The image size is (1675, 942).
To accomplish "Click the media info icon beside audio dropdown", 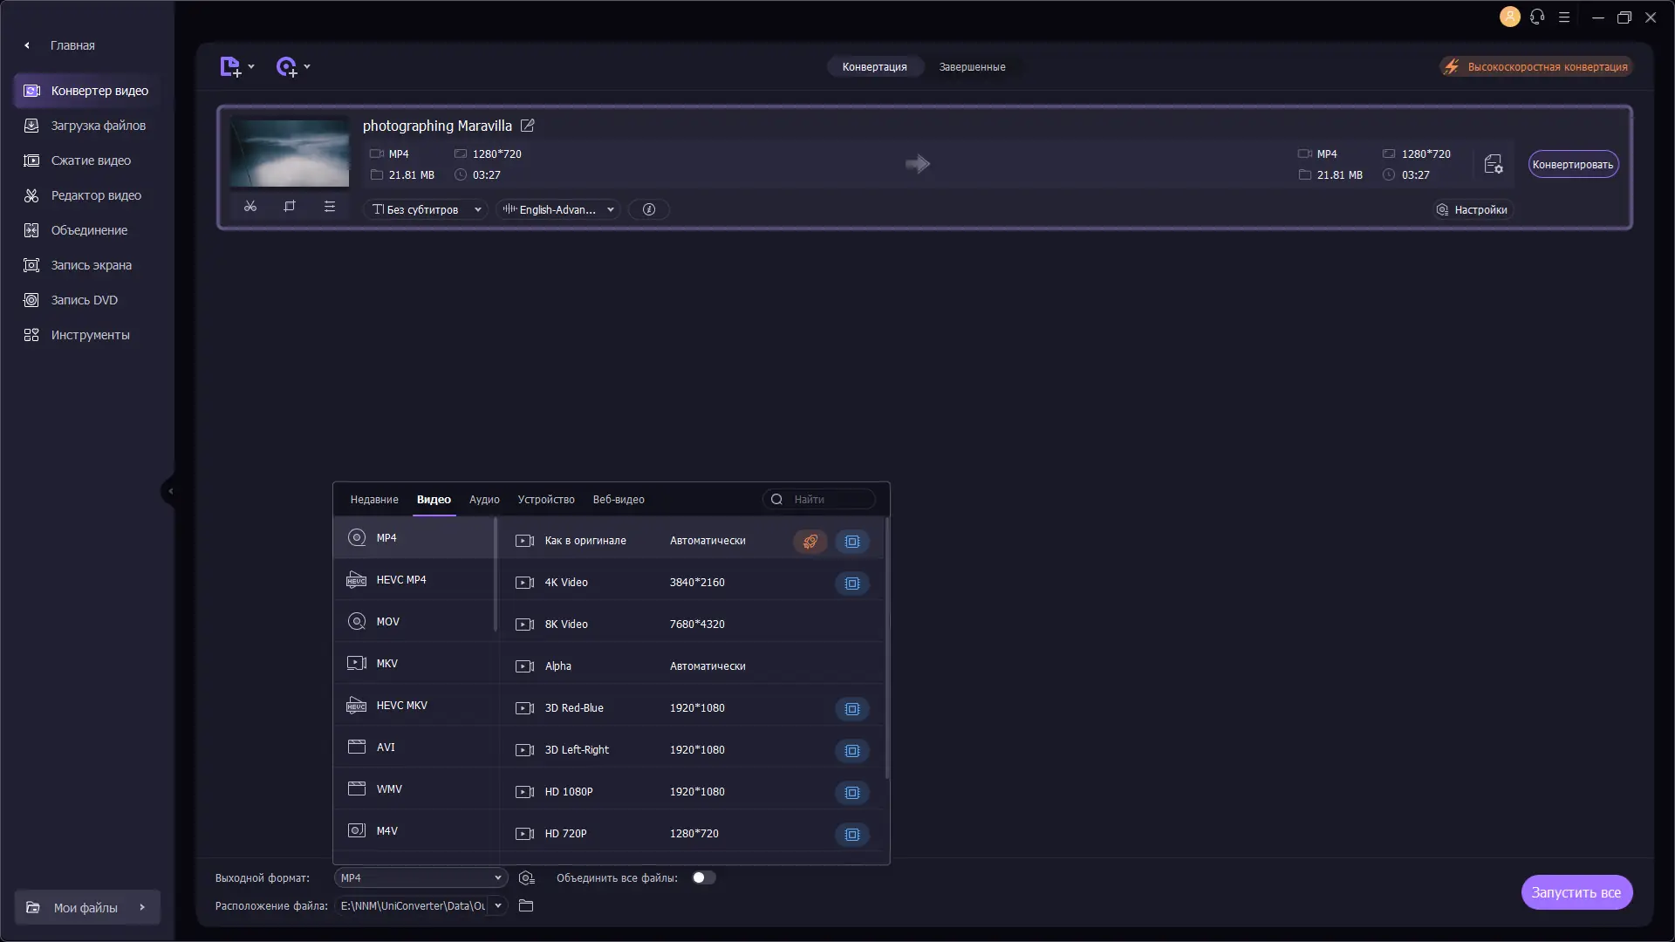I will [x=649, y=209].
